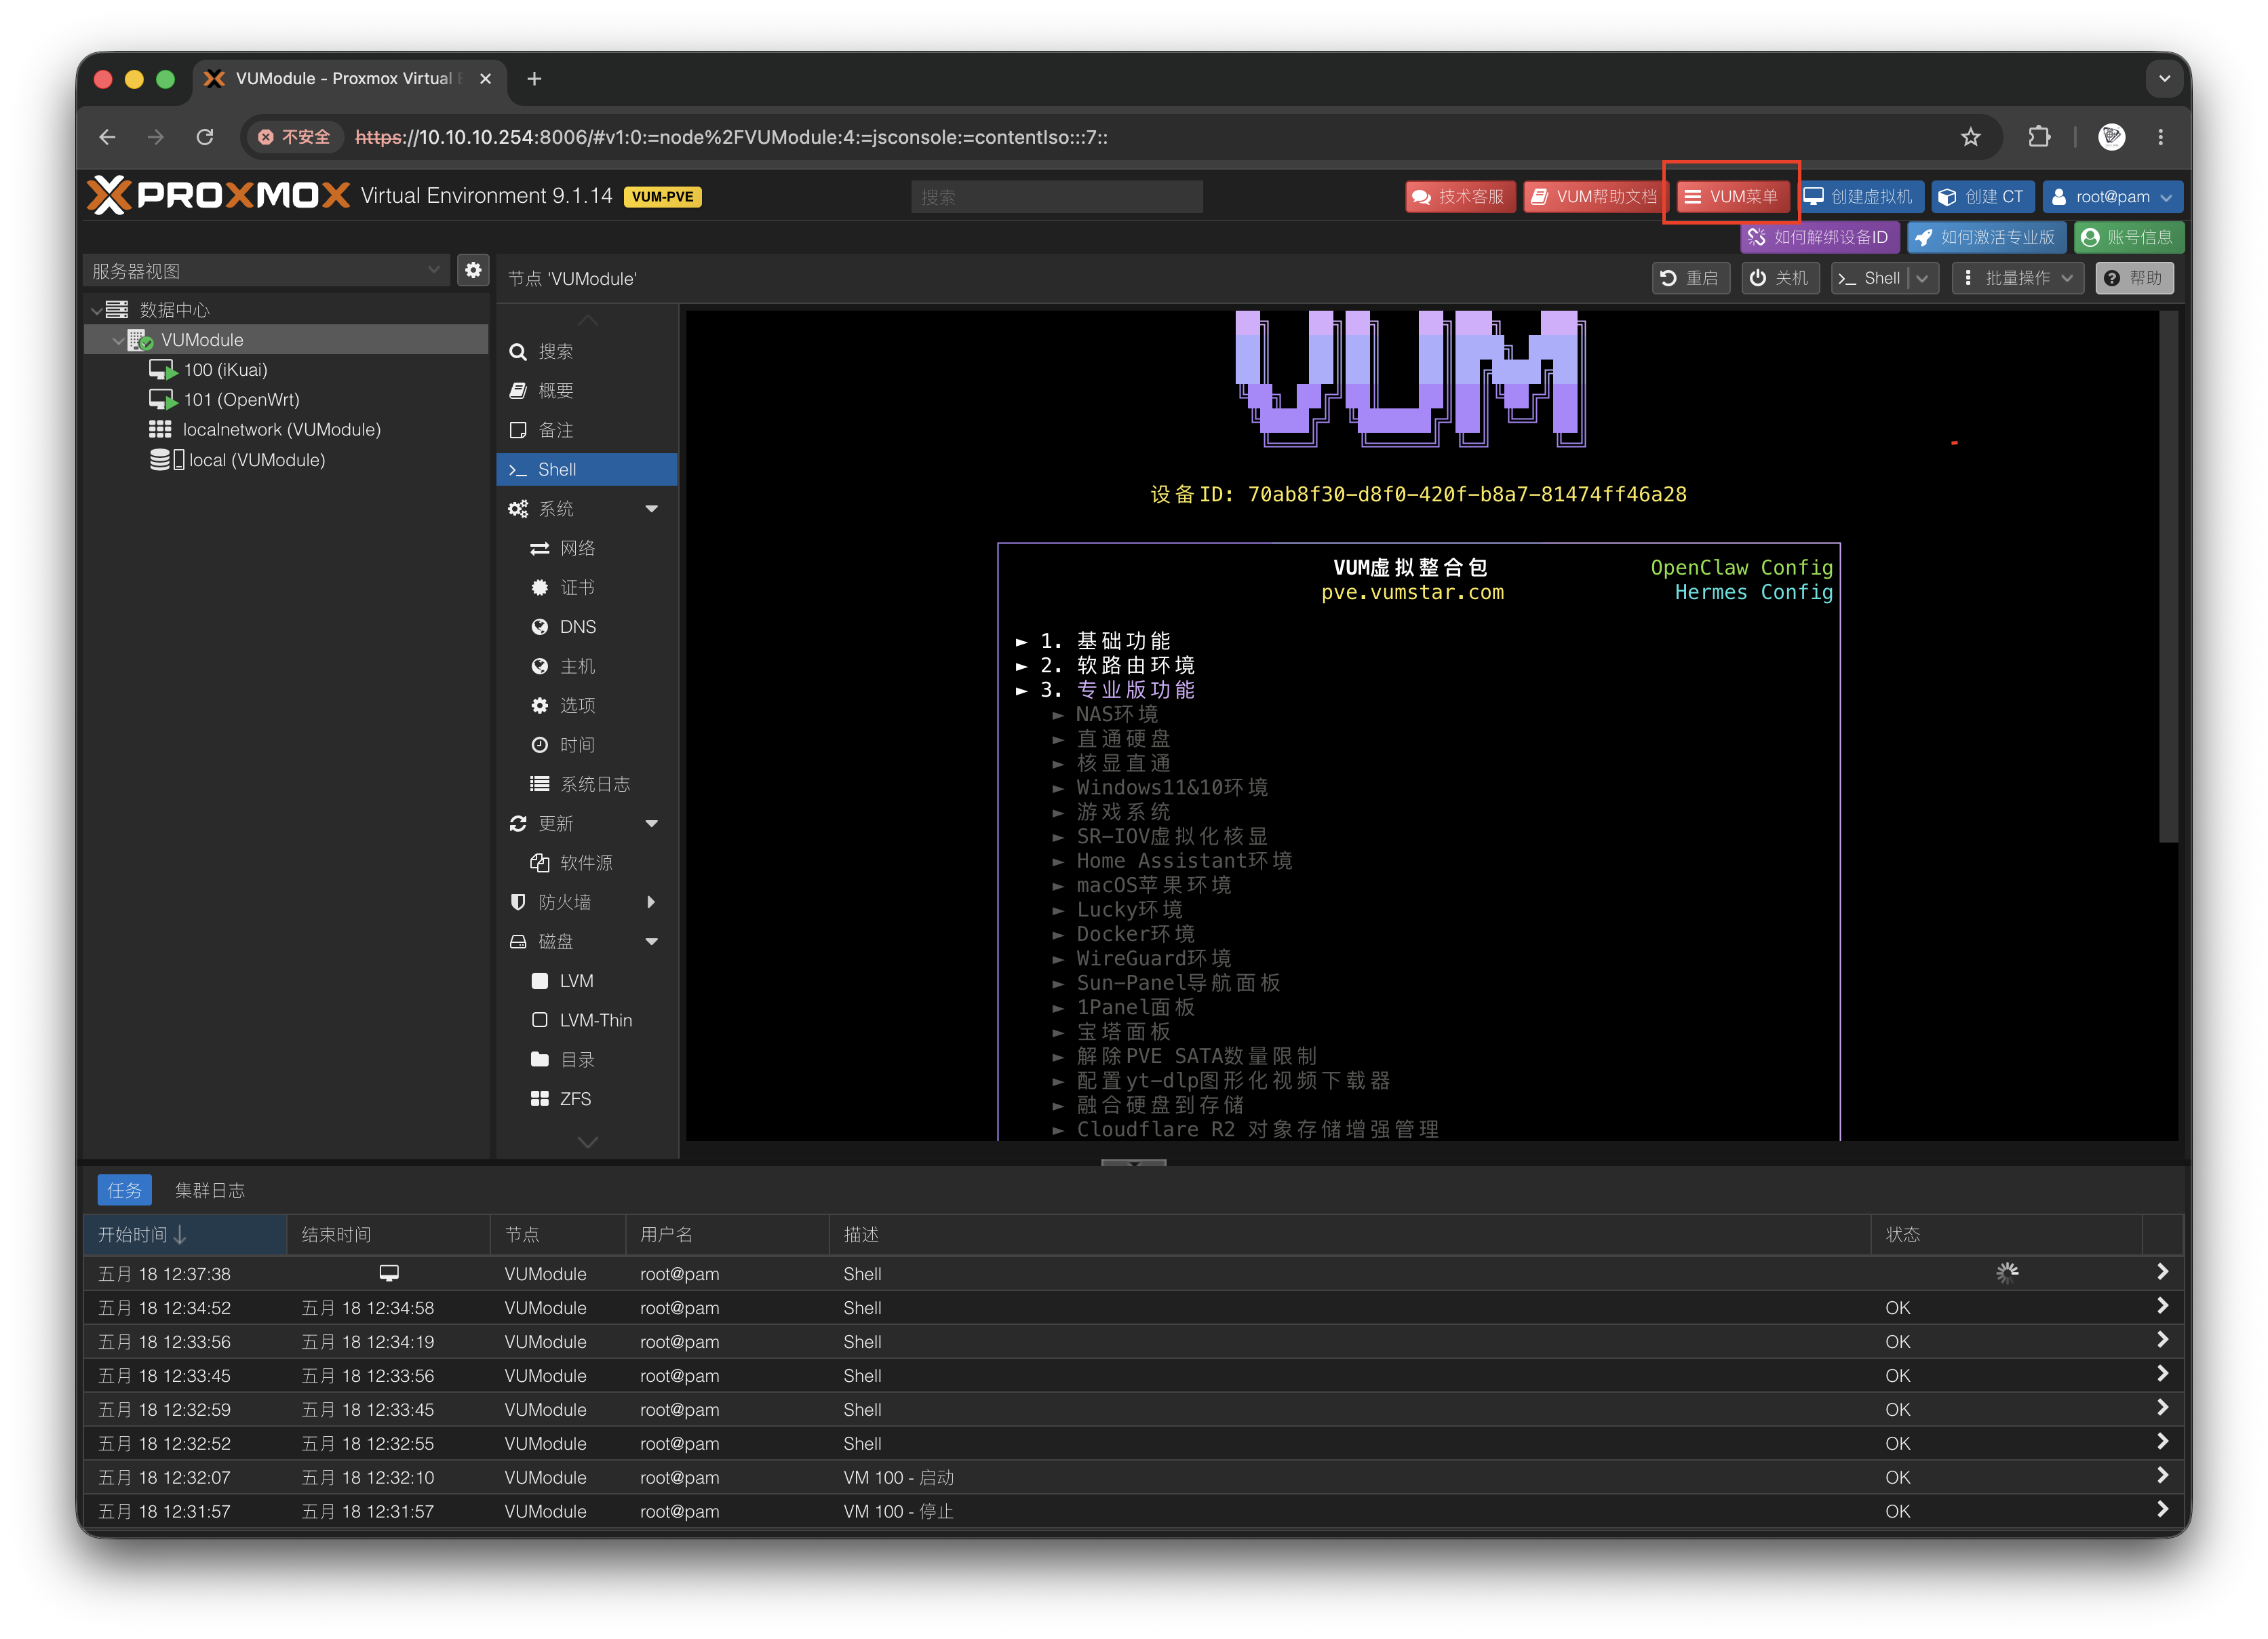This screenshot has width=2268, height=1639.
Task: Collapse the 数据中心 tree node
Action: pyautogui.click(x=97, y=310)
